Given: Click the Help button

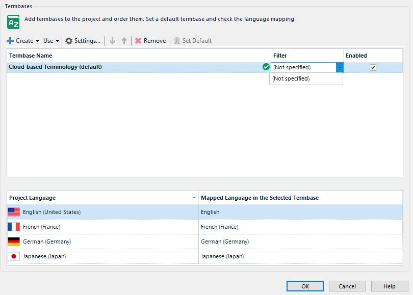Looking at the screenshot, I should (x=390, y=286).
